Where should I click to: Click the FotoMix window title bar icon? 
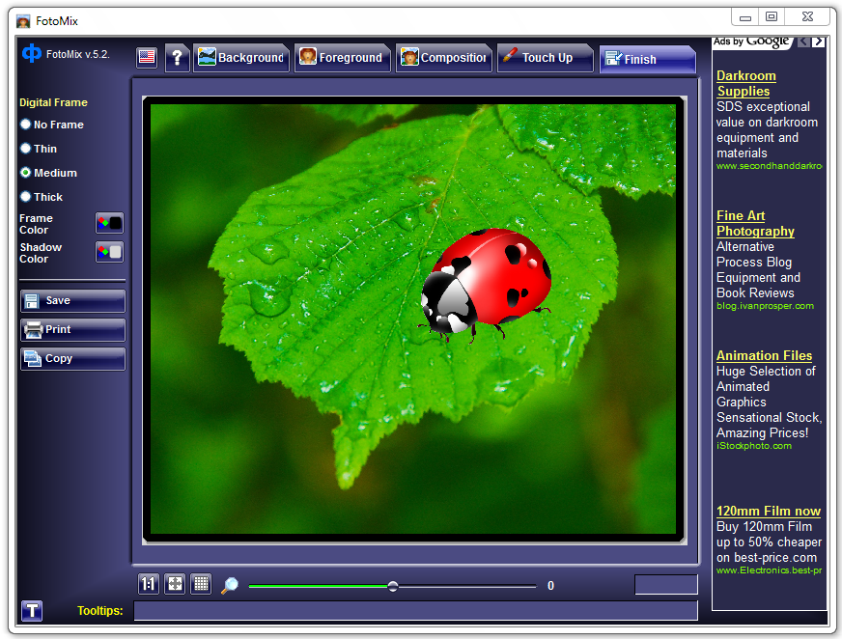click(x=23, y=21)
